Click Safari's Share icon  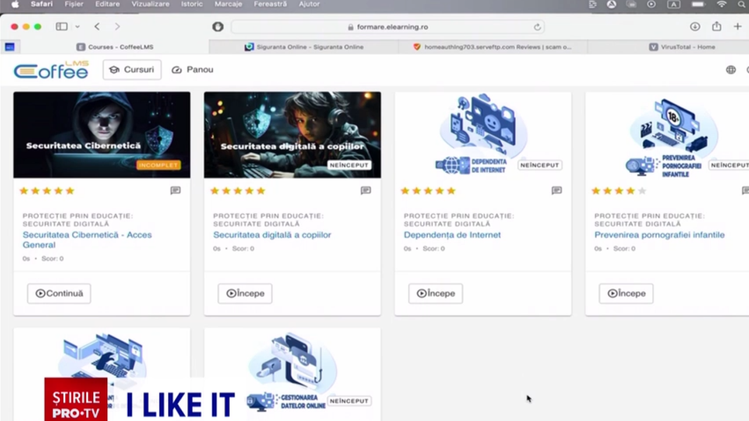tap(716, 27)
